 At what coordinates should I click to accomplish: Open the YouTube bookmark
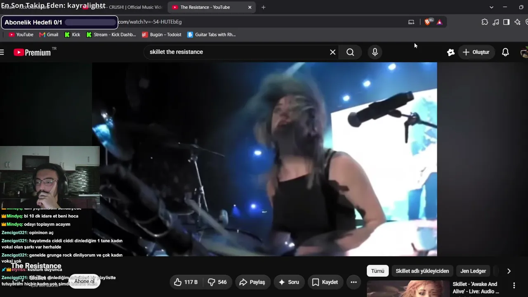(21, 35)
